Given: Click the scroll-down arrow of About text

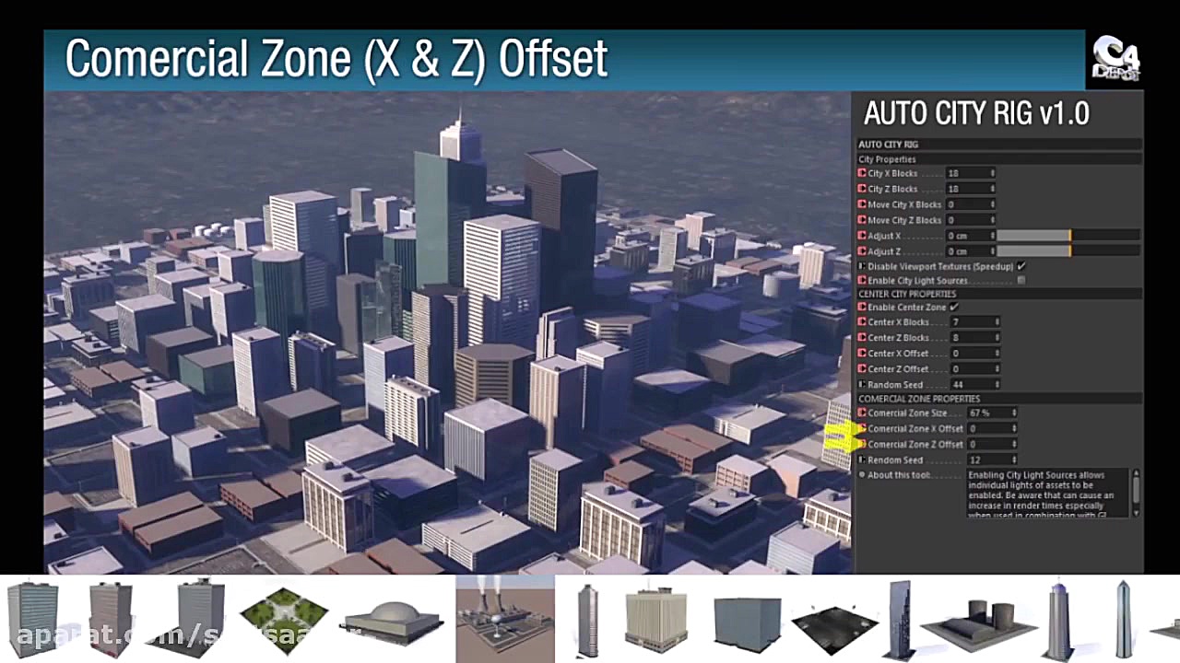Looking at the screenshot, I should pyautogui.click(x=1136, y=511).
